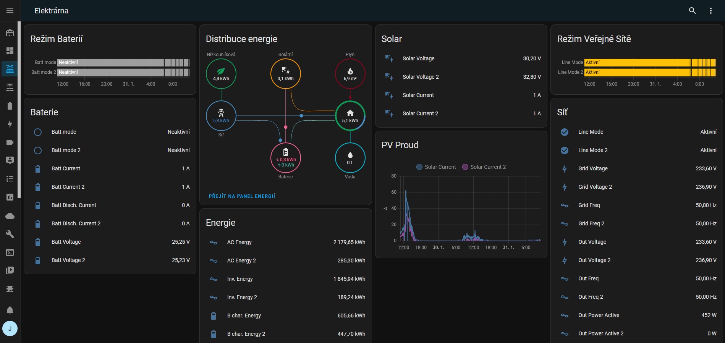This screenshot has height=343, width=725.
Task: Click AC Energy value 2 179,65 kWh
Action: click(x=349, y=242)
